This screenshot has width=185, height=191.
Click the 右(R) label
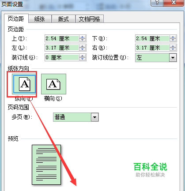click(x=100, y=48)
